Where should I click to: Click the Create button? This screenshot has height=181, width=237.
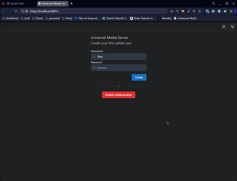point(139,77)
